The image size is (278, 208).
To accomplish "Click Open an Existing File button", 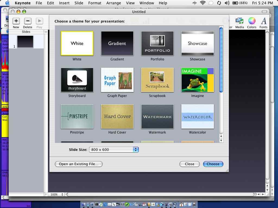I will 79,164.
